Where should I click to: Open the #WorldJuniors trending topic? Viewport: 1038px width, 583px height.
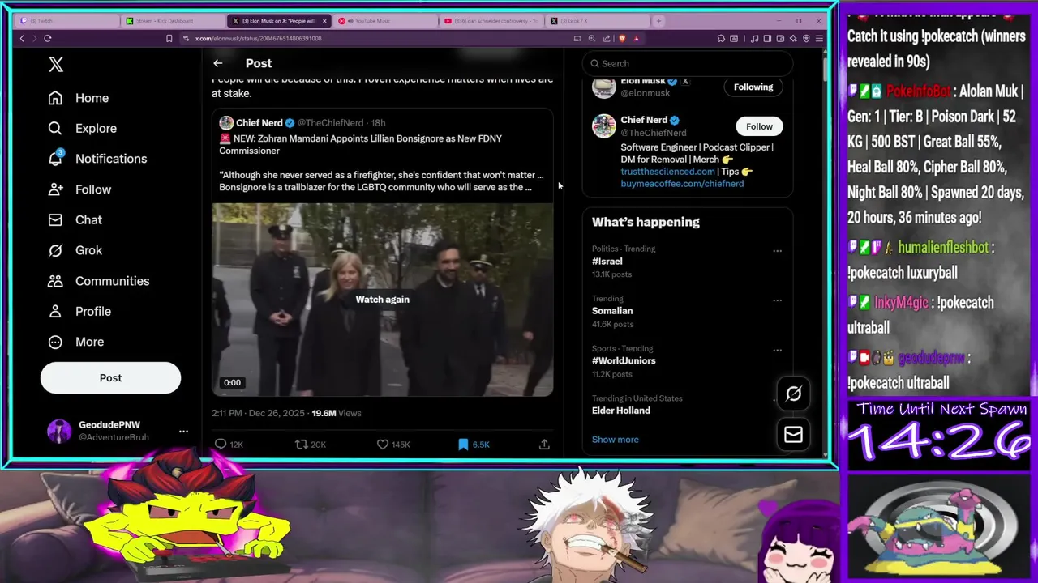click(x=624, y=361)
